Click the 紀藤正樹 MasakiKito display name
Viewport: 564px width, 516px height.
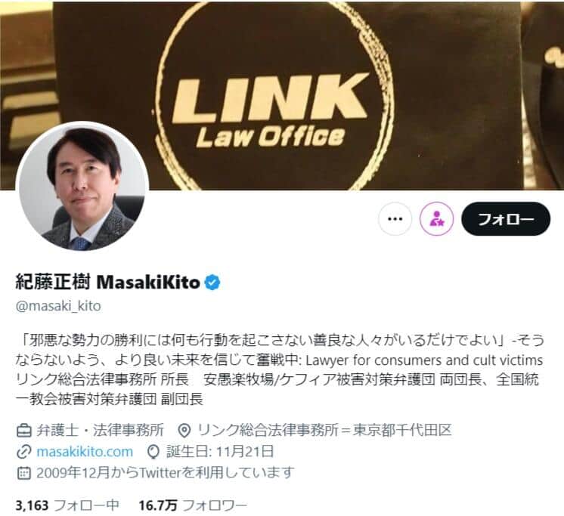click(x=107, y=282)
